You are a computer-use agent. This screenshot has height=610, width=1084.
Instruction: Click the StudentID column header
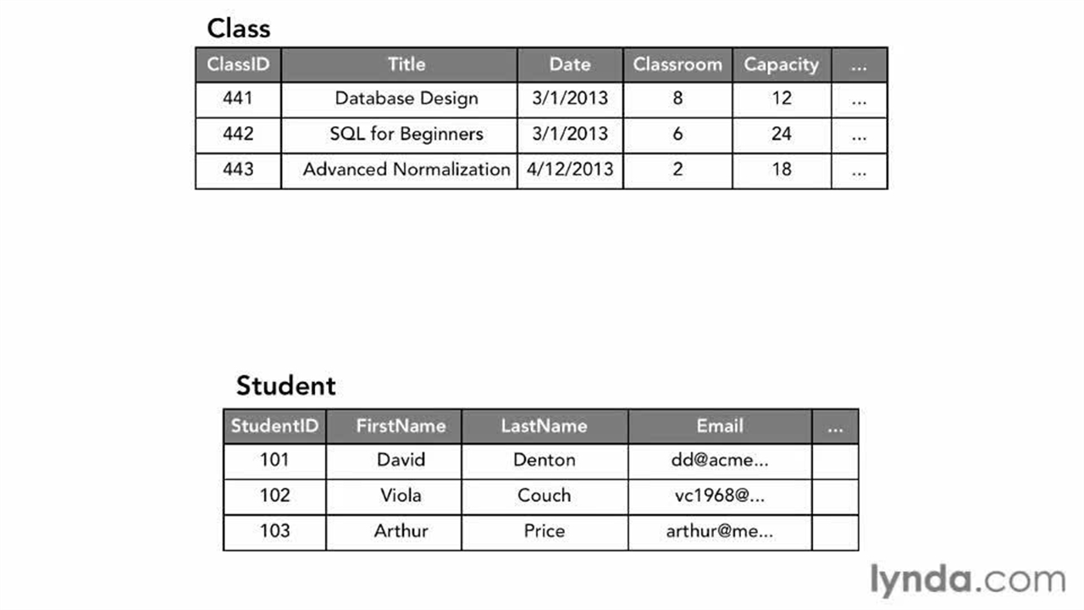pos(274,426)
